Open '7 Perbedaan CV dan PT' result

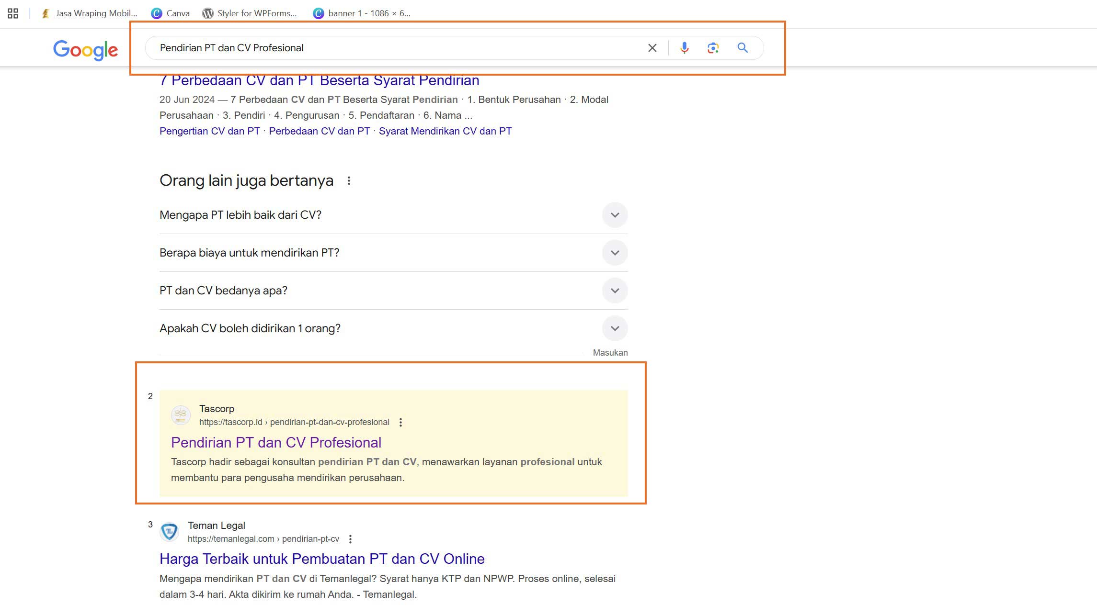(320, 80)
